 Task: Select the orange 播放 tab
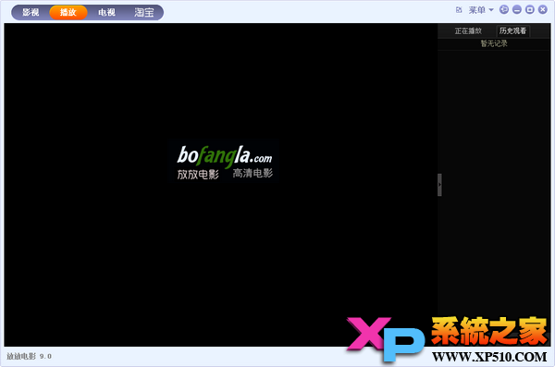68,12
